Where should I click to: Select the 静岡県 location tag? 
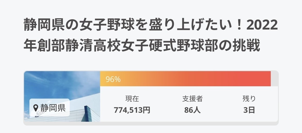pos(50,107)
